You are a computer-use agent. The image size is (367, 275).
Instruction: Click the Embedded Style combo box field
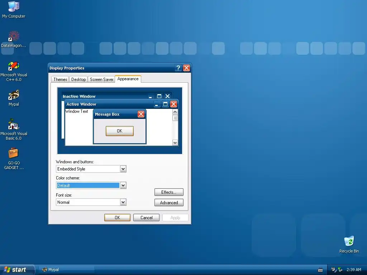pyautogui.click(x=91, y=169)
